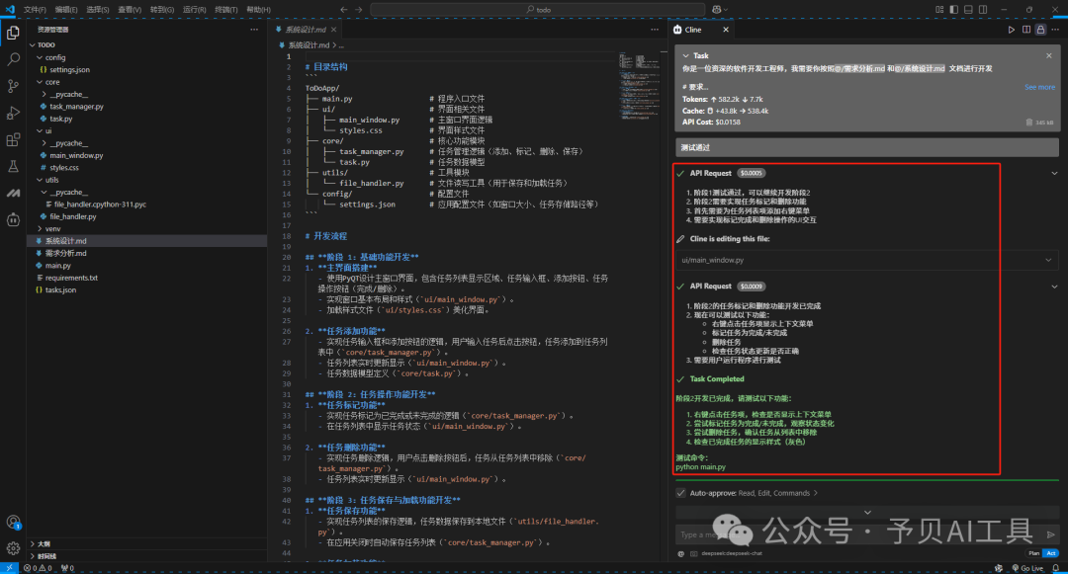
Task: Open Run and Debug view
Action: tap(13, 113)
